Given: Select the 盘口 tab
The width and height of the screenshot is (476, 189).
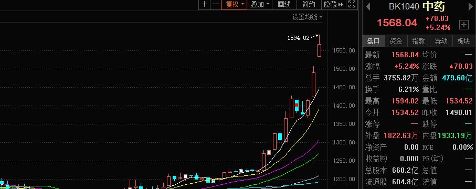Looking at the screenshot, I should 374,41.
